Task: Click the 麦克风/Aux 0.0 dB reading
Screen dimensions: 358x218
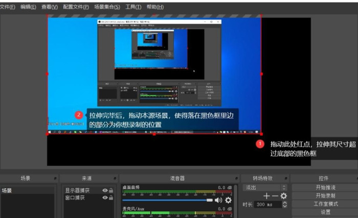Action: pyautogui.click(x=225, y=209)
